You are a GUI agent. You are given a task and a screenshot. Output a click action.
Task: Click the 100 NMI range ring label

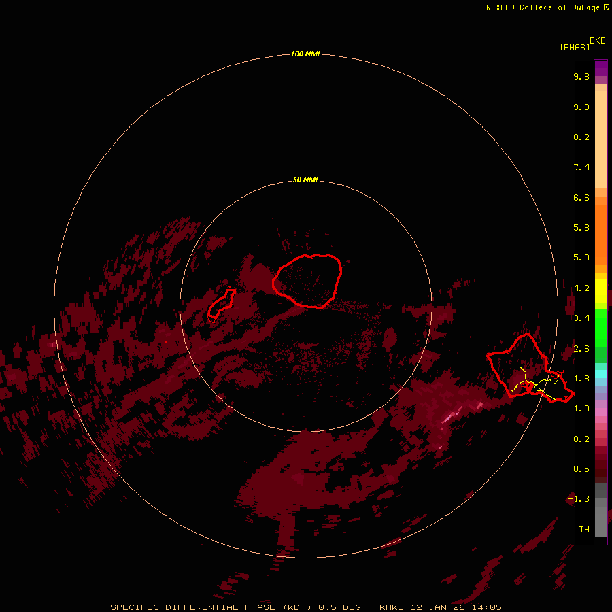[305, 54]
